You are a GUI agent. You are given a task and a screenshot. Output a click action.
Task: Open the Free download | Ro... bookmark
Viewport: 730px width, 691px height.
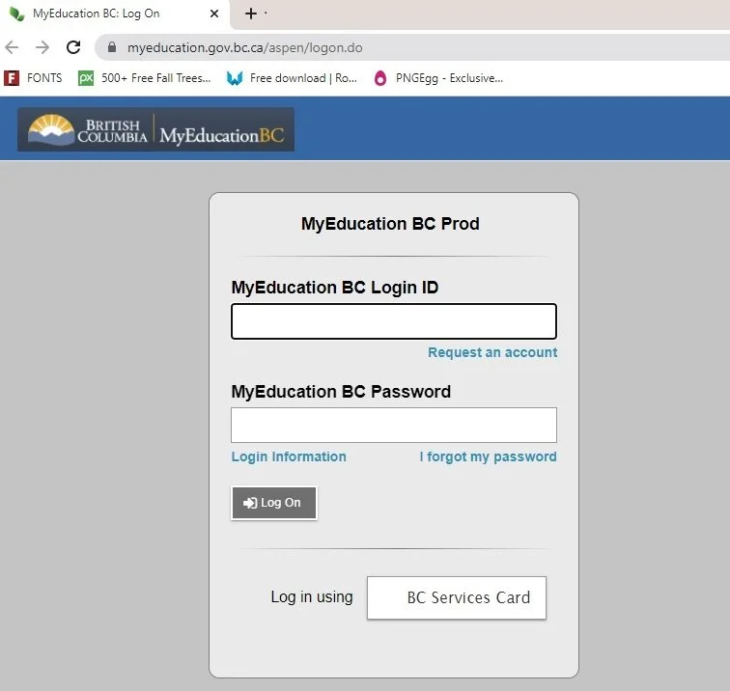tap(292, 78)
